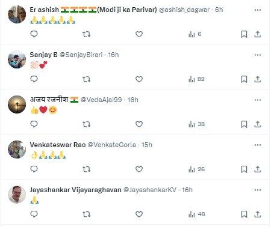Image resolution: width=274 pixels, height=227 pixels.
Task: Reply to Er ashish's tweet
Action: tap(34, 34)
